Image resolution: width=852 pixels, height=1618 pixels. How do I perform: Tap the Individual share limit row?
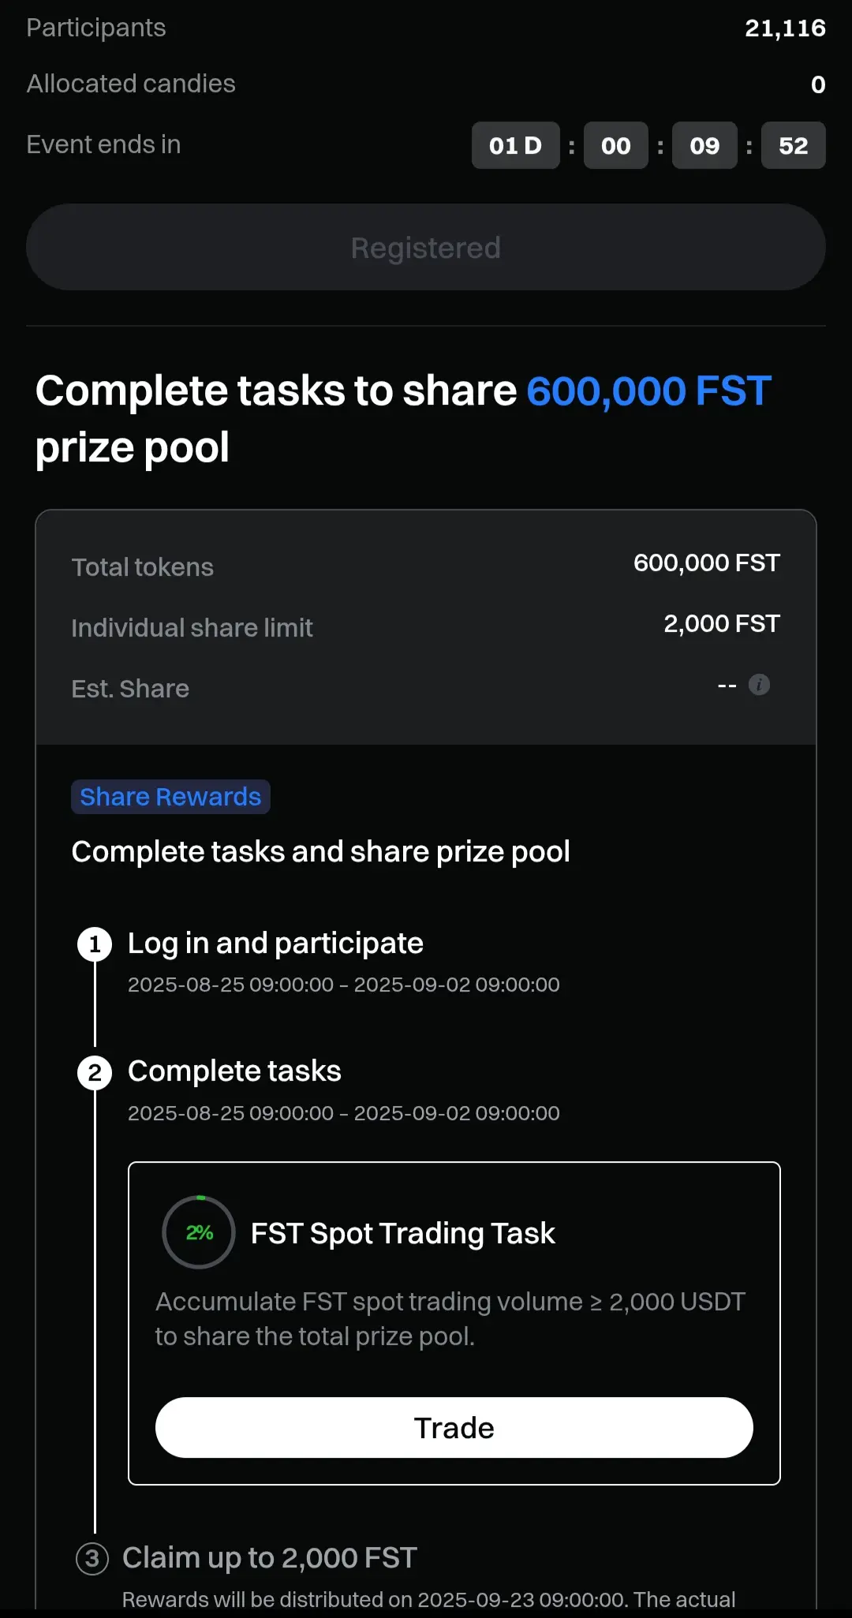[x=426, y=627]
